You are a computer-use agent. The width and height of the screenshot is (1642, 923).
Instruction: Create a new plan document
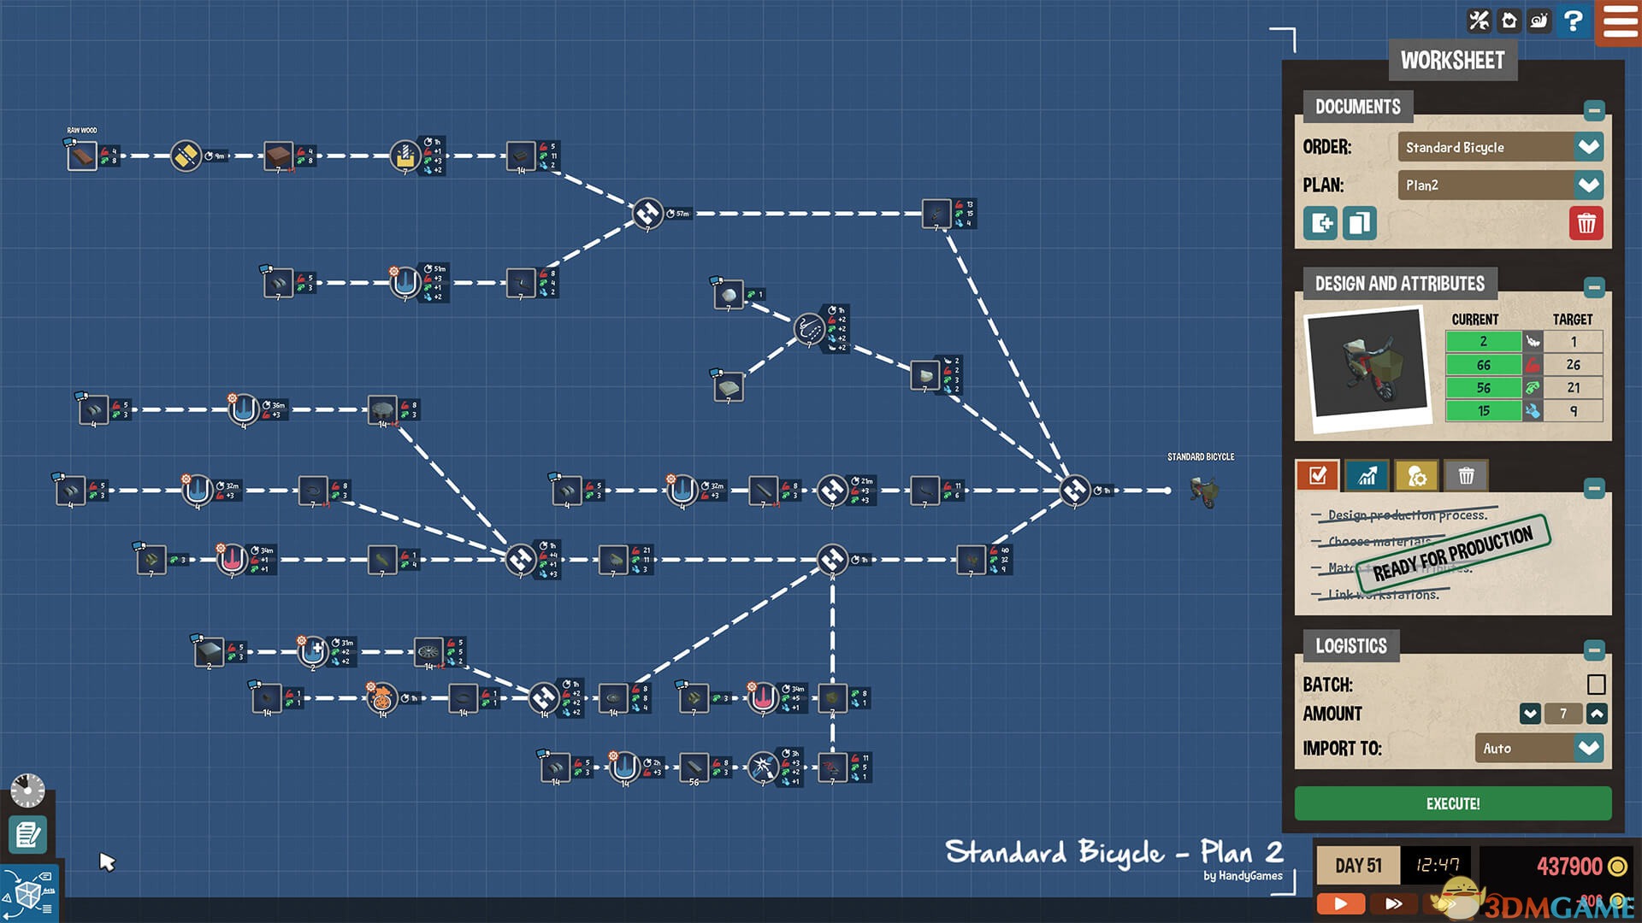tap(1320, 224)
